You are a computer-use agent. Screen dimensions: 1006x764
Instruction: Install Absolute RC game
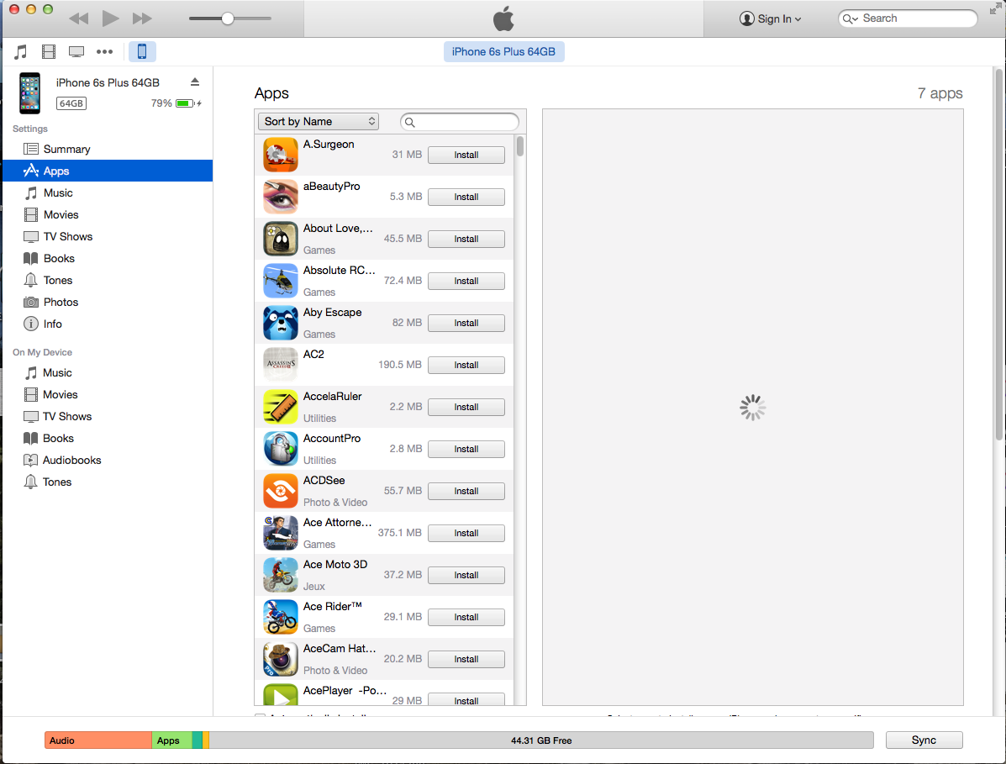(466, 281)
